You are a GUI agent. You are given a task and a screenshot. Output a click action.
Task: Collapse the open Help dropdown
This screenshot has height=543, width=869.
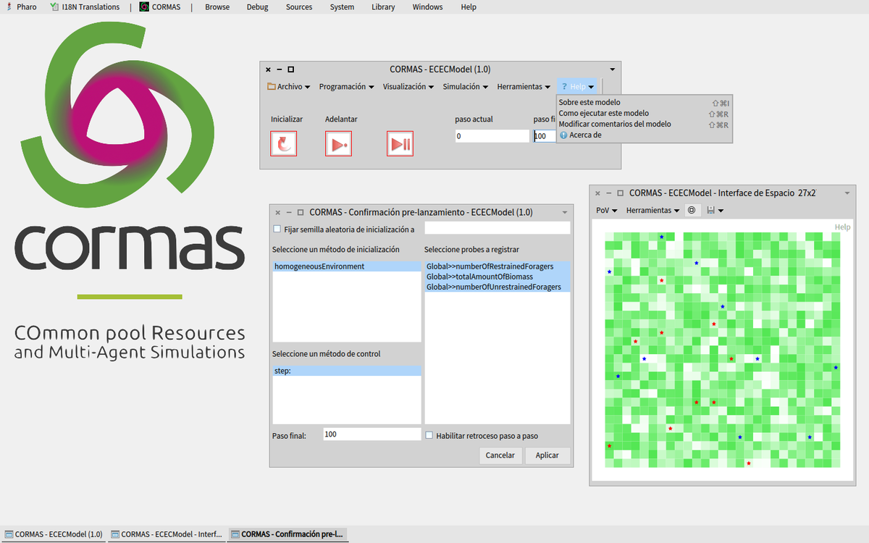577,86
